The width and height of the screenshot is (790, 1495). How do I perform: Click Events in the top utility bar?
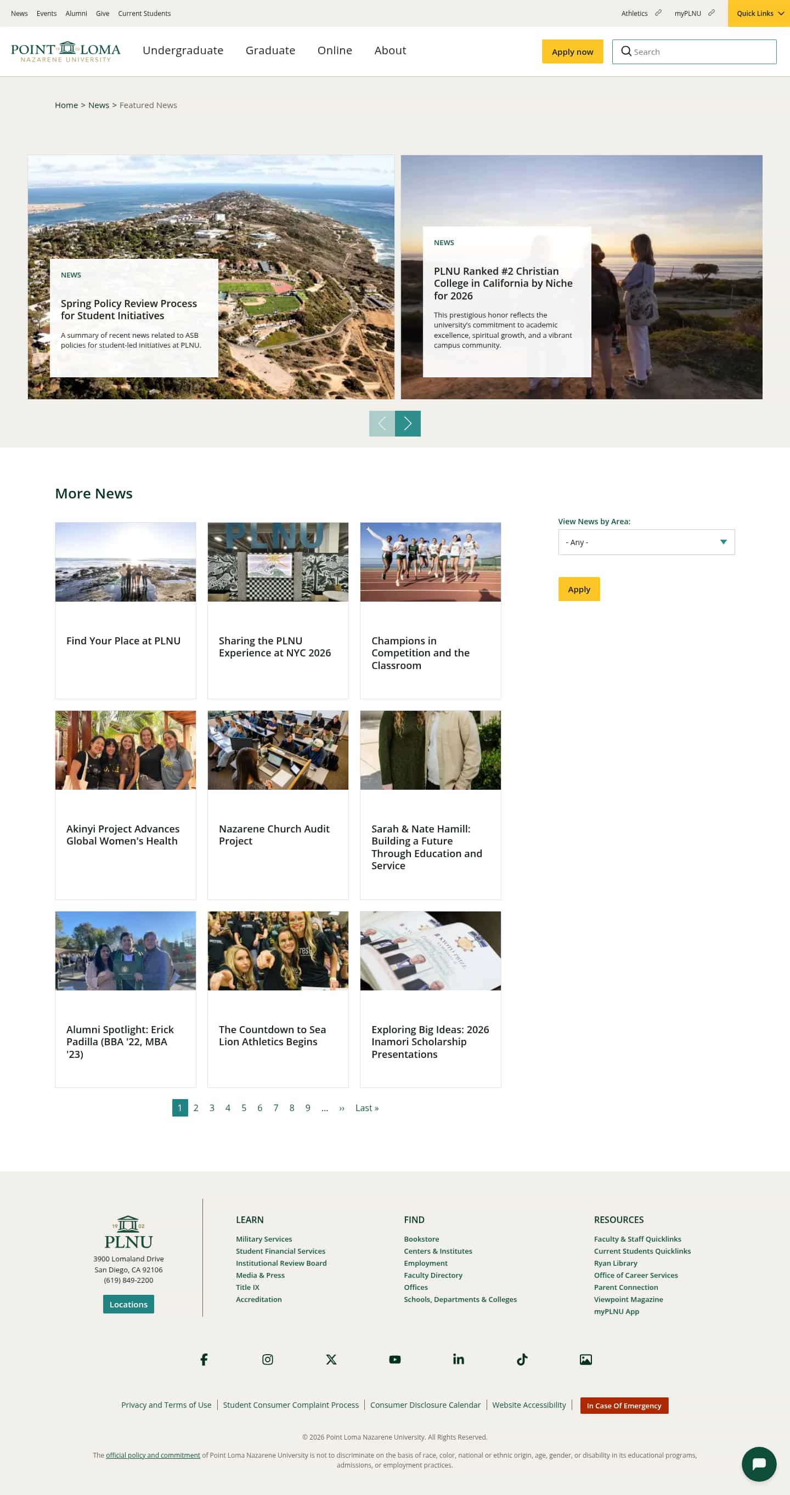coord(47,13)
